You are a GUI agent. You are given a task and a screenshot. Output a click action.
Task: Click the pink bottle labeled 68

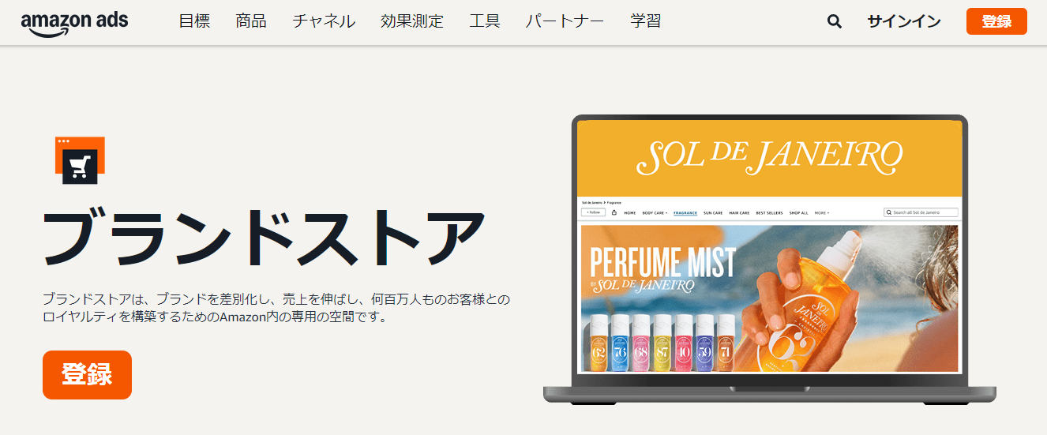(642, 342)
